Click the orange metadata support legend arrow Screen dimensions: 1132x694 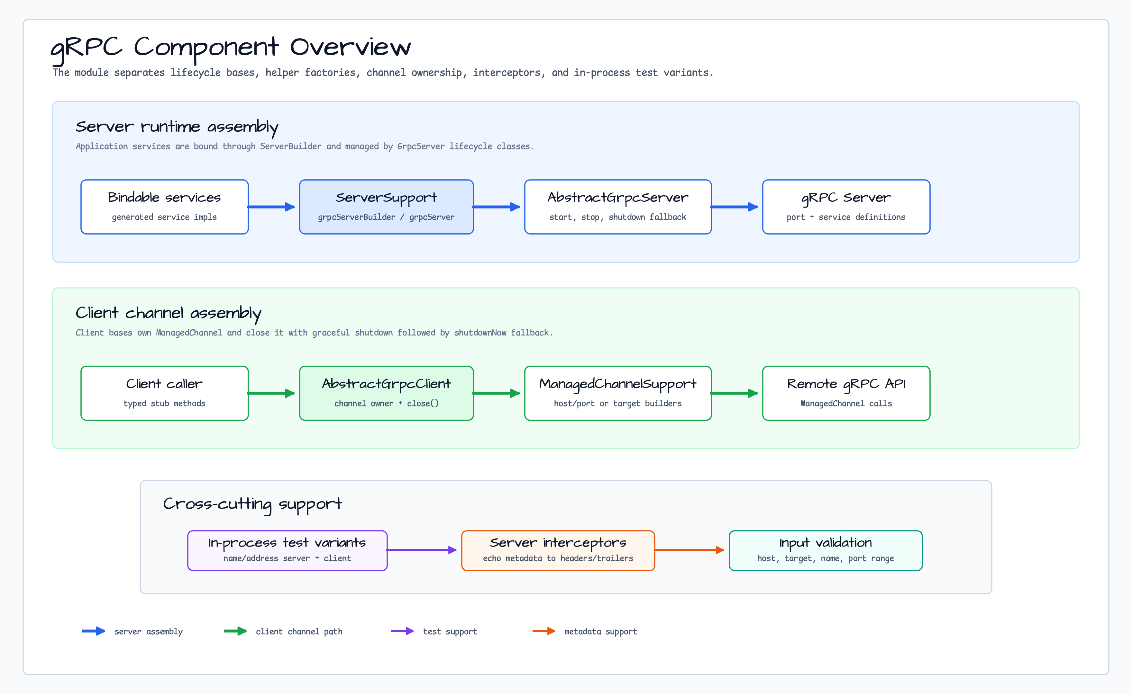coord(544,631)
